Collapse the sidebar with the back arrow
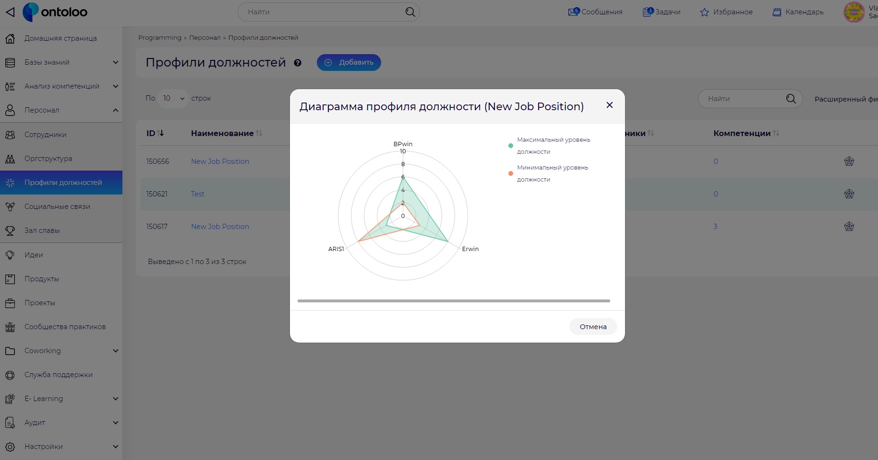 10,12
